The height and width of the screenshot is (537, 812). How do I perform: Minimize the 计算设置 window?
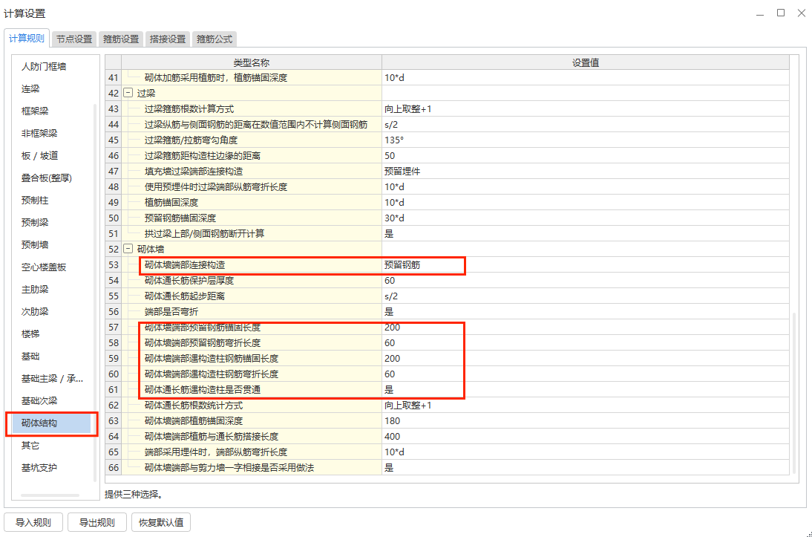point(760,14)
